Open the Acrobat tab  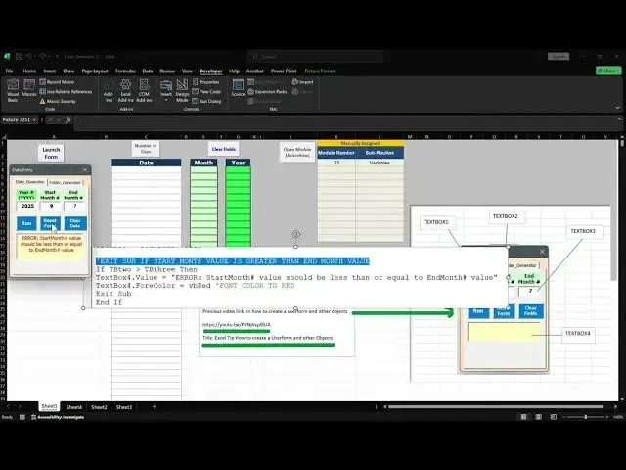[254, 71]
